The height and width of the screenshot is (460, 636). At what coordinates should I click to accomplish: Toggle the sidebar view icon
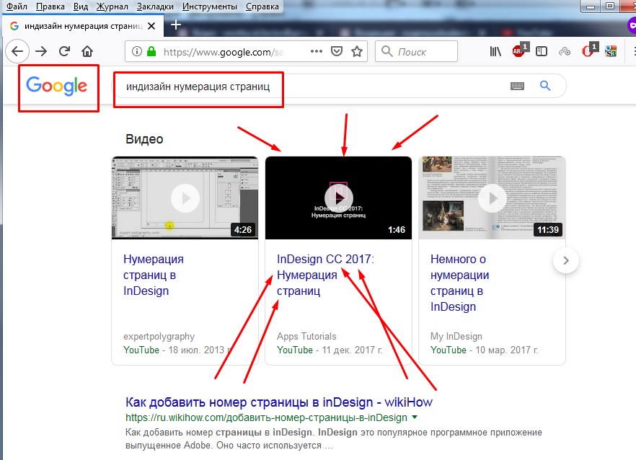(542, 51)
